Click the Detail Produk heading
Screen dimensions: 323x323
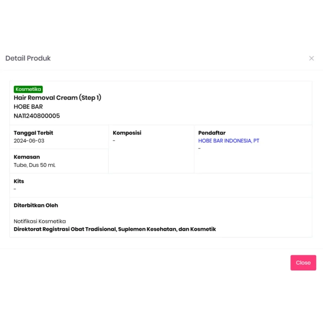click(28, 58)
